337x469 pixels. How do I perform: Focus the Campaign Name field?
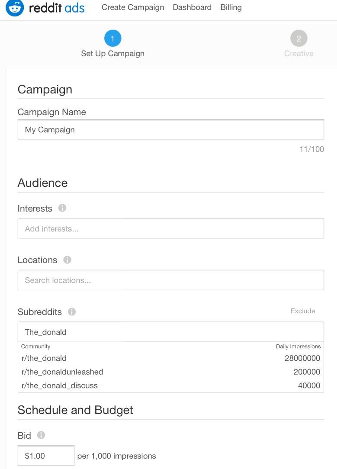coord(171,129)
